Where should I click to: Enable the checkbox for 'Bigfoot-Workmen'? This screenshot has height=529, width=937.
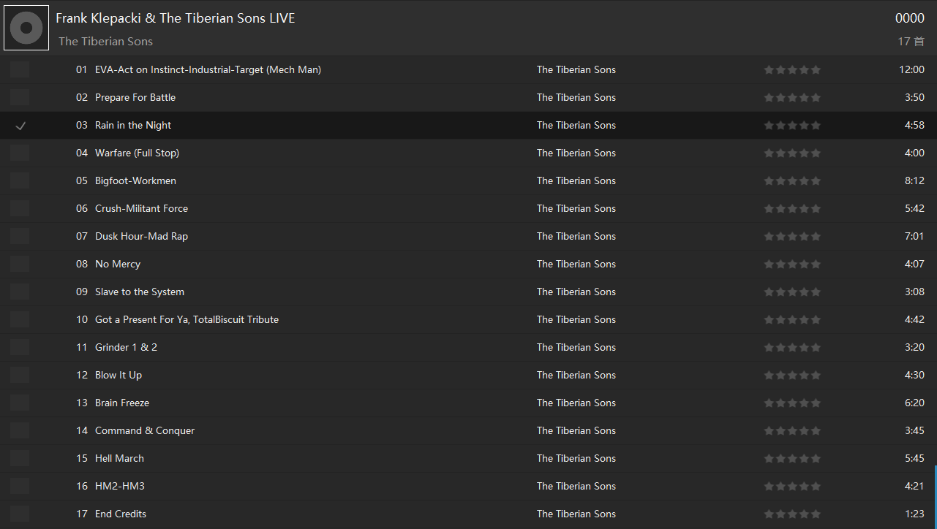[x=20, y=181]
